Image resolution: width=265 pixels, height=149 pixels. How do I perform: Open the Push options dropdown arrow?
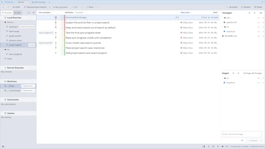[x=97, y=7]
